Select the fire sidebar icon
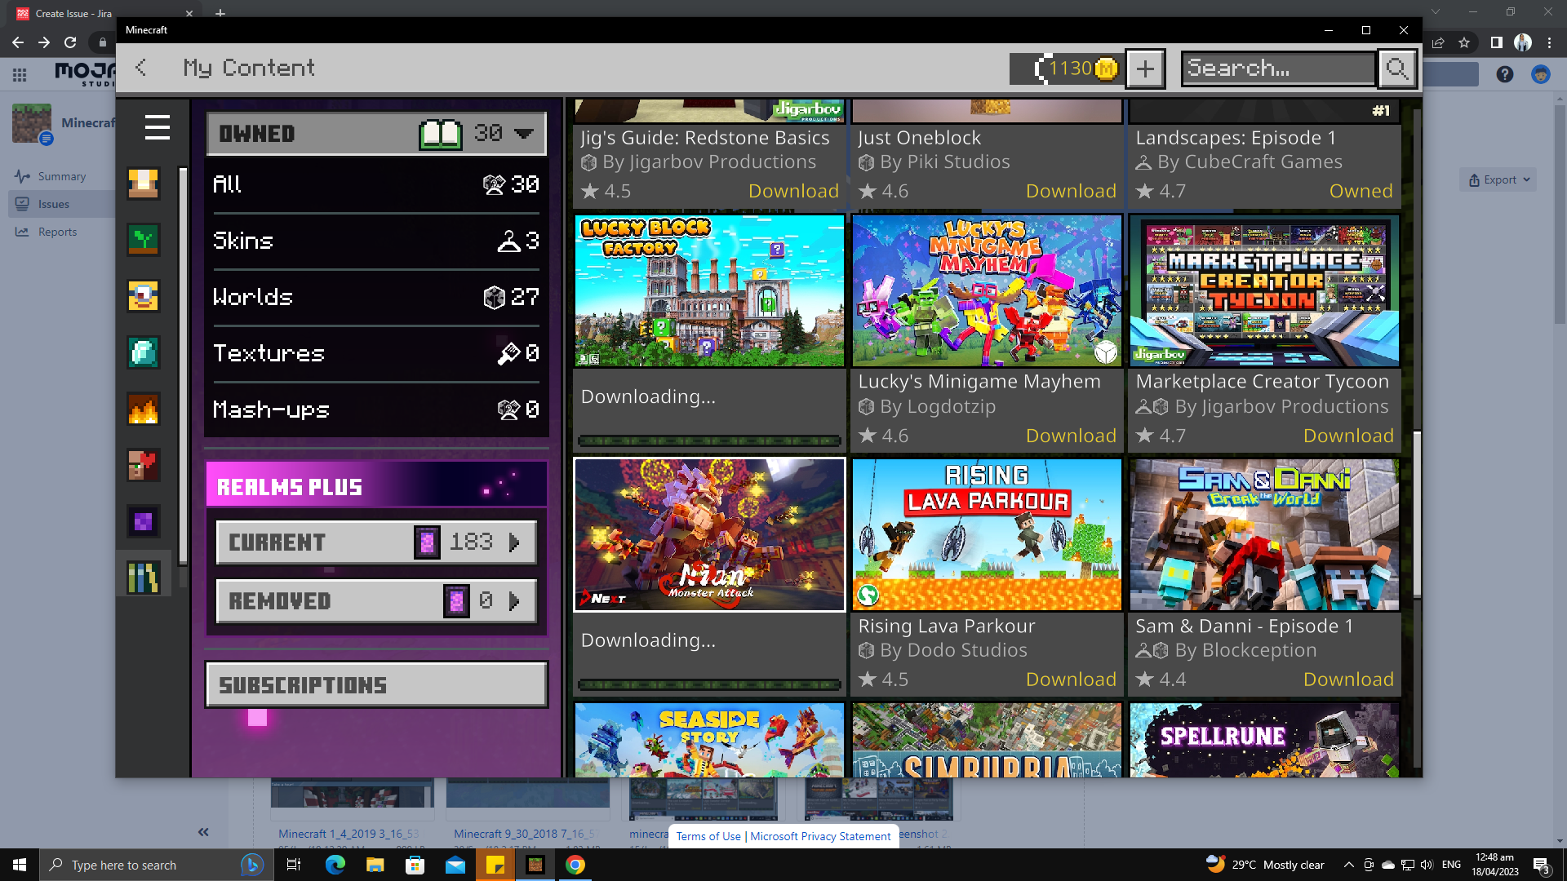Image resolution: width=1567 pixels, height=881 pixels. (143, 409)
